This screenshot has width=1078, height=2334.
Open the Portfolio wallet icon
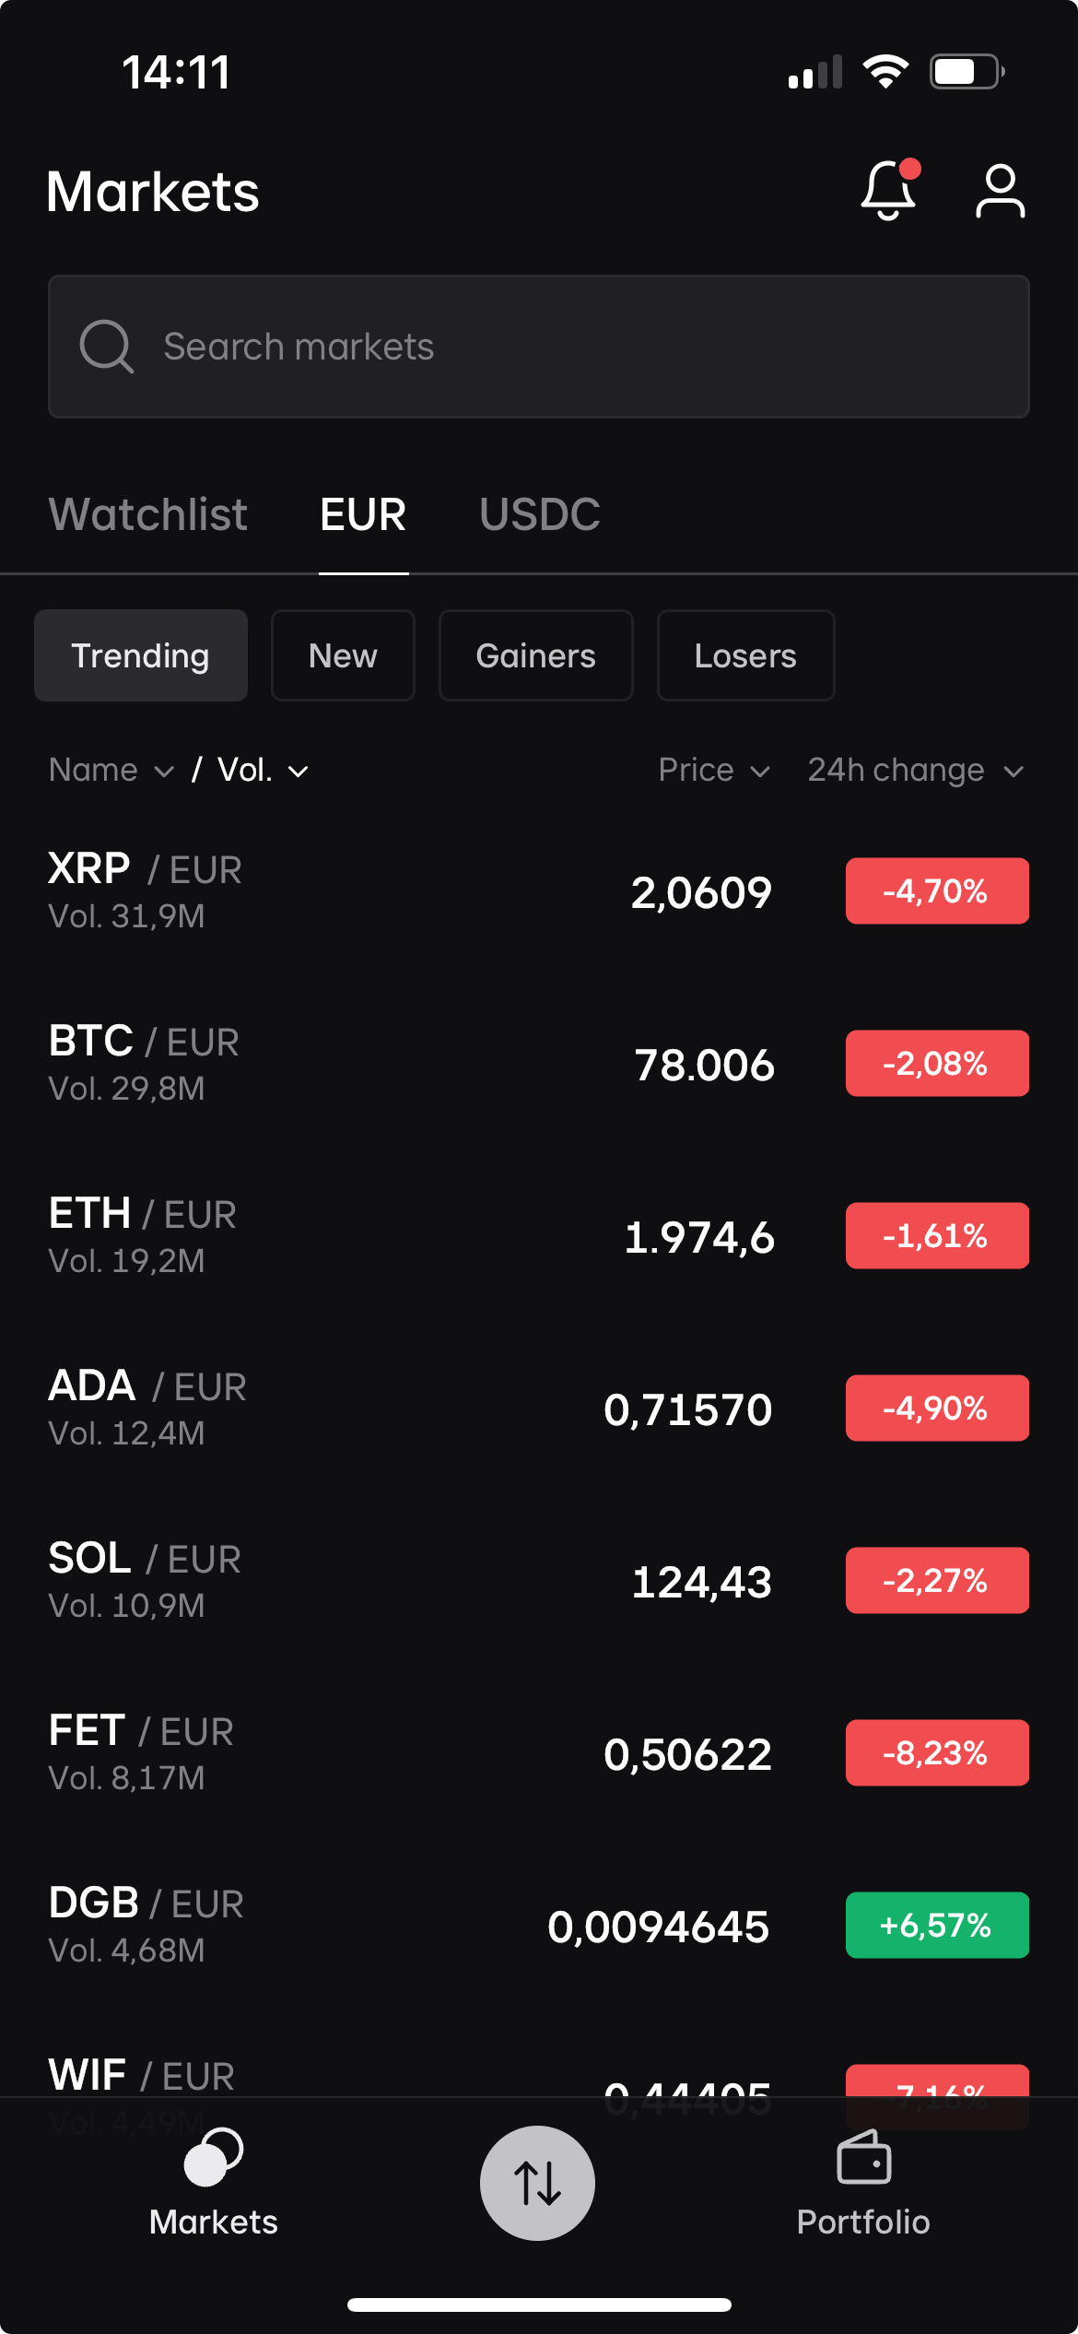[x=863, y=2157]
